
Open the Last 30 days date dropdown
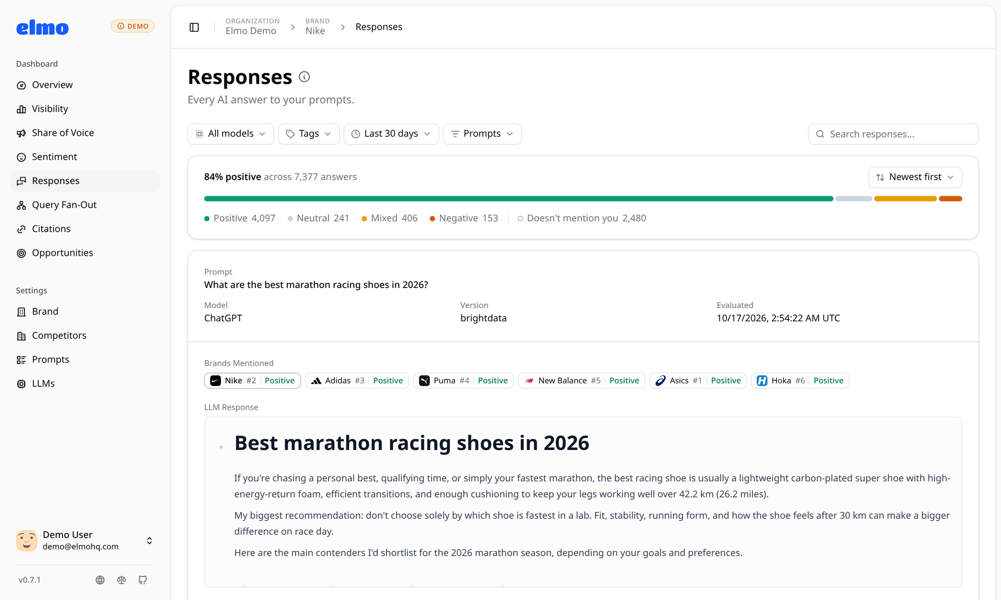tap(391, 134)
